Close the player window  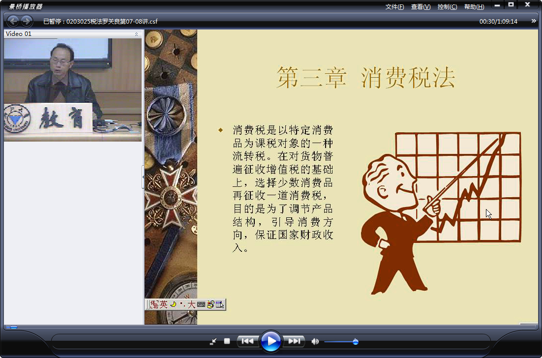pos(527,5)
